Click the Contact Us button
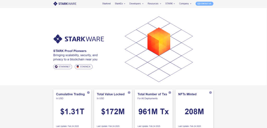Image resolution: width=267 pixels, height=128 pixels. coord(204,4)
